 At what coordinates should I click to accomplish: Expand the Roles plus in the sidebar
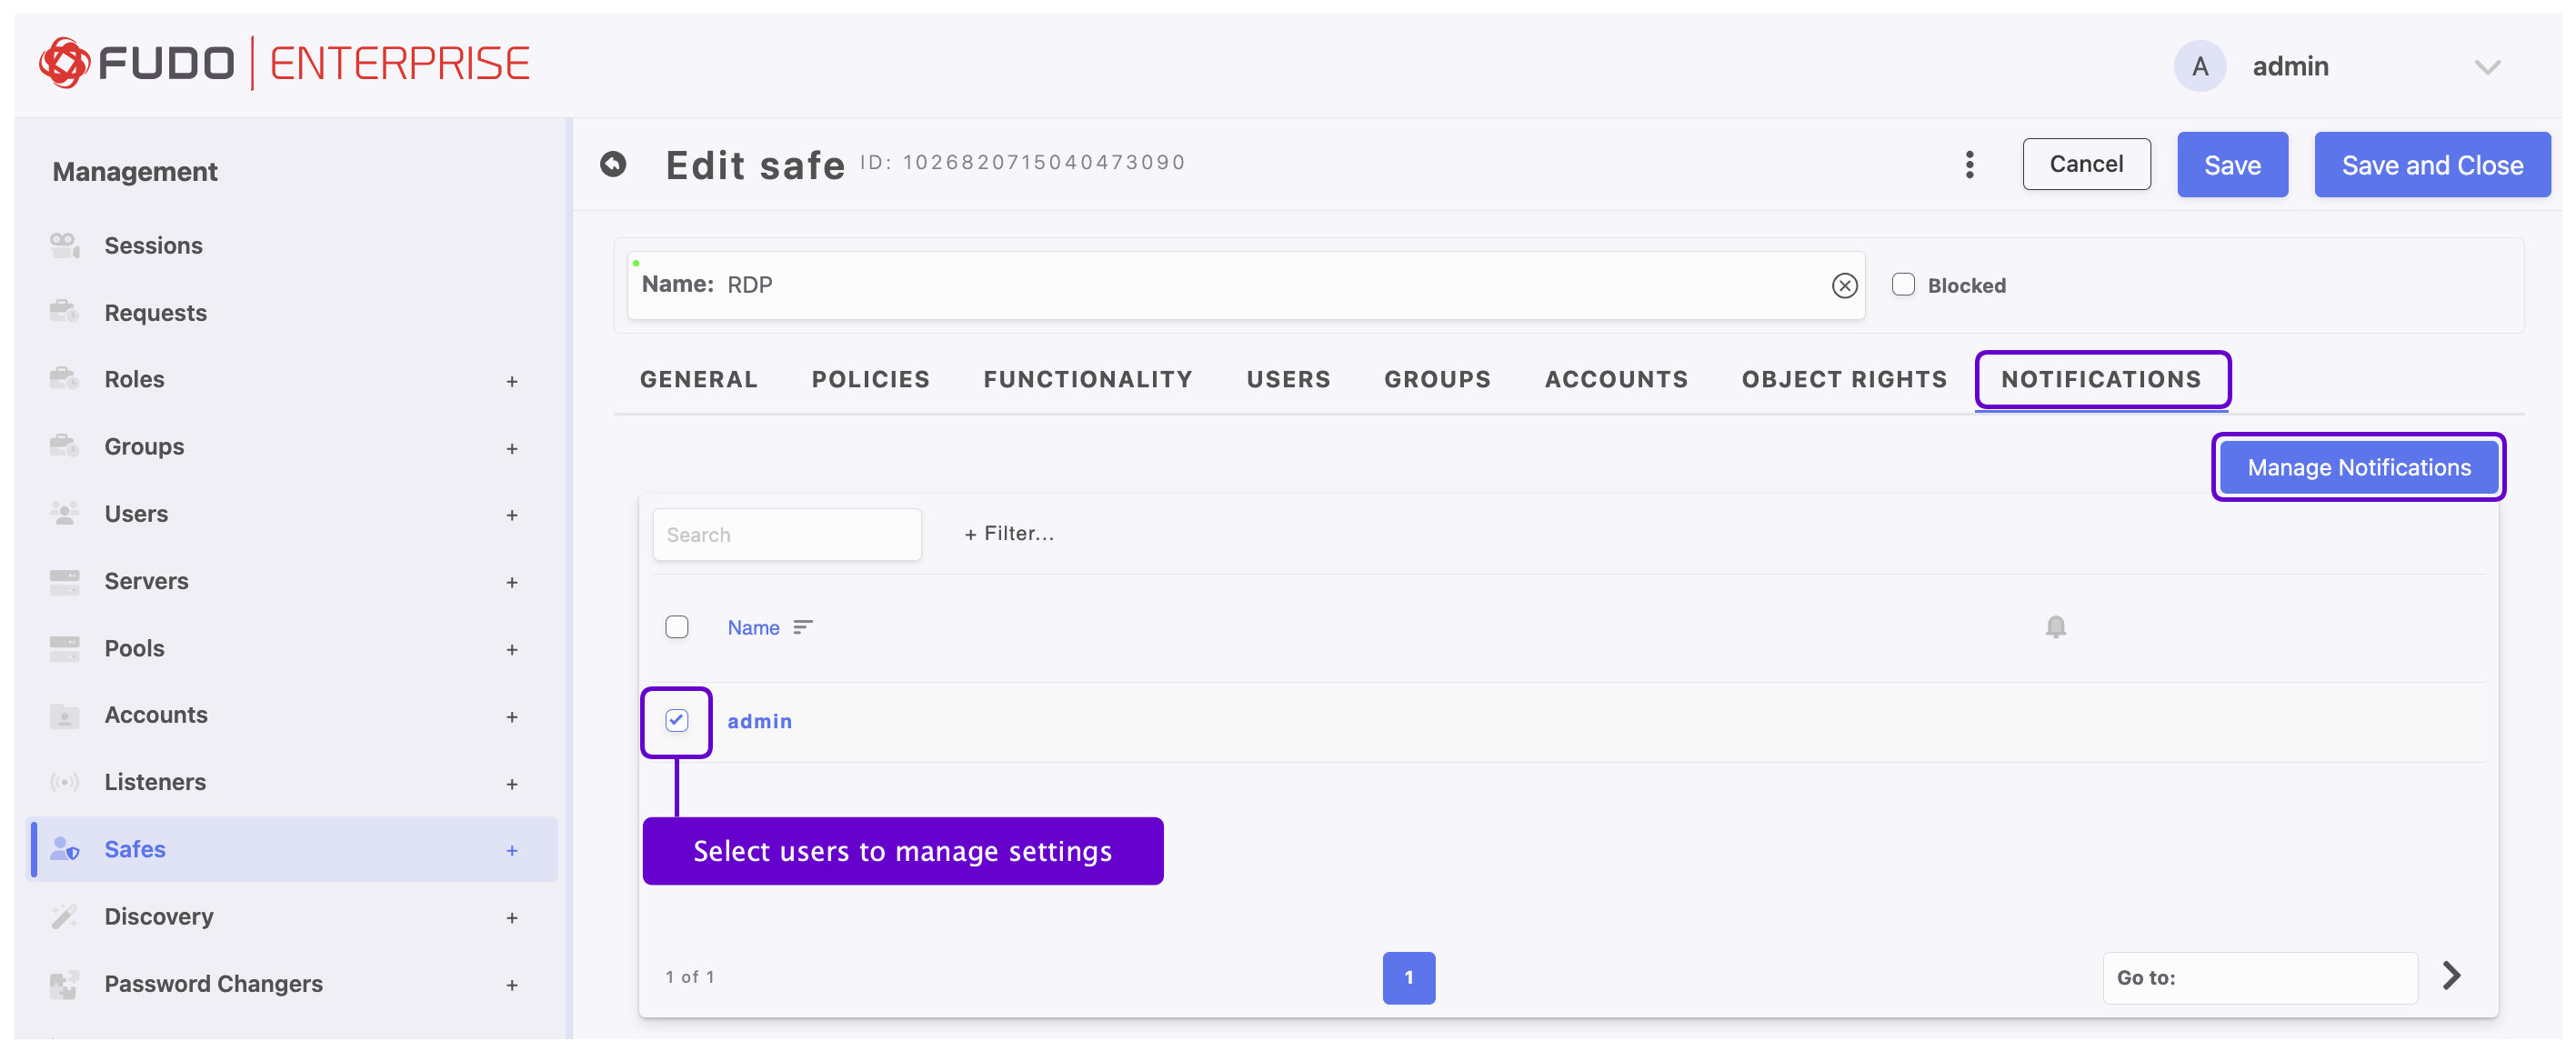512,381
